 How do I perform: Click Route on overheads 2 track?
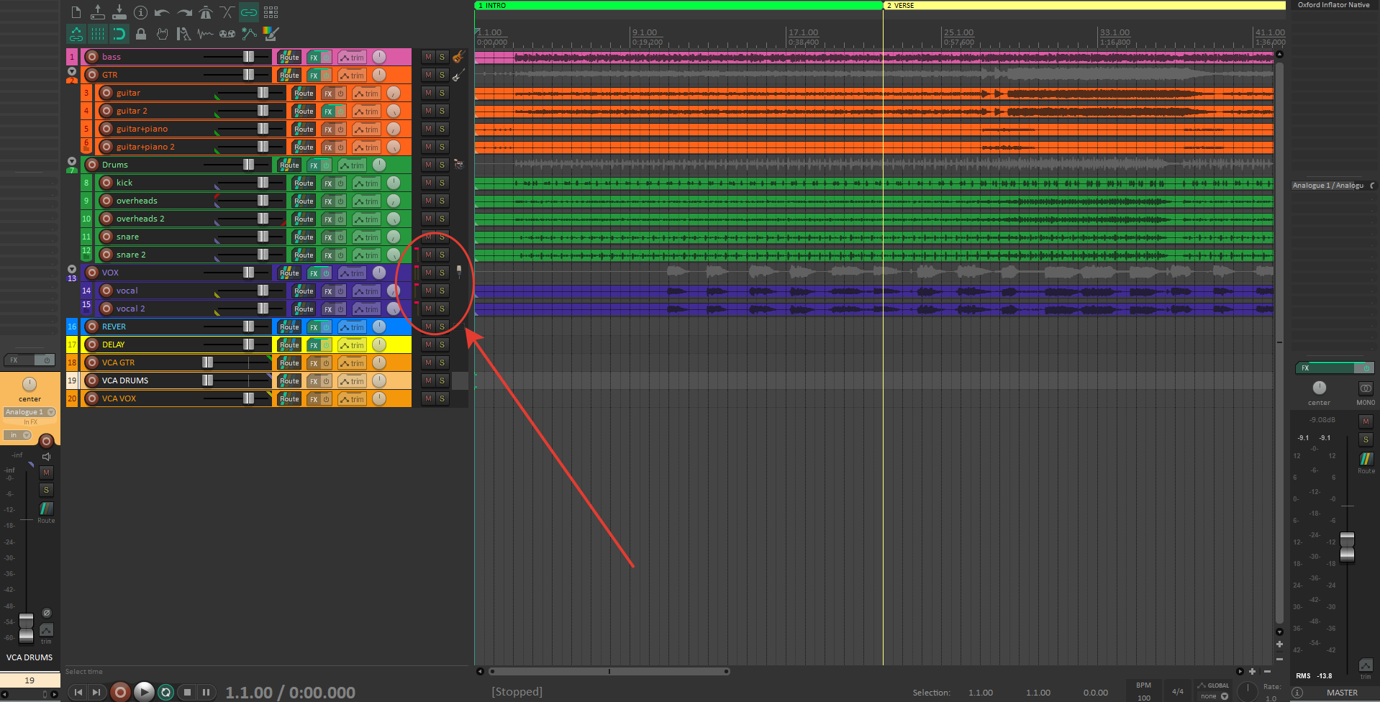[304, 219]
